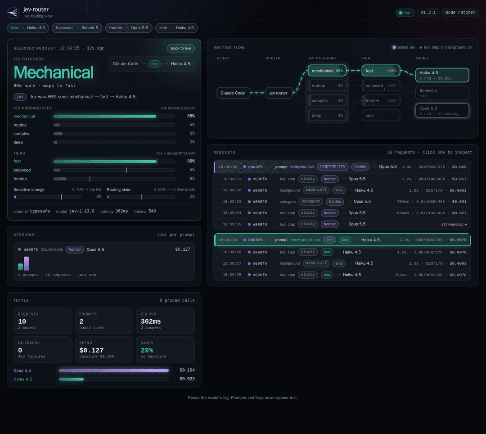The width and height of the screenshot is (486, 434).
Task: Click the Back to live button
Action: click(181, 48)
